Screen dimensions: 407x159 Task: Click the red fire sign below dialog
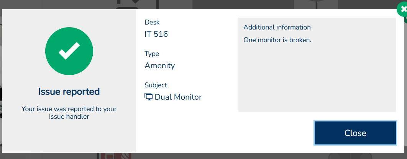click(x=115, y=156)
